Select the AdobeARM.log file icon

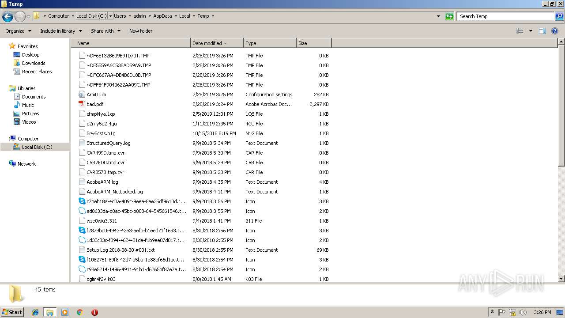[x=82, y=182]
